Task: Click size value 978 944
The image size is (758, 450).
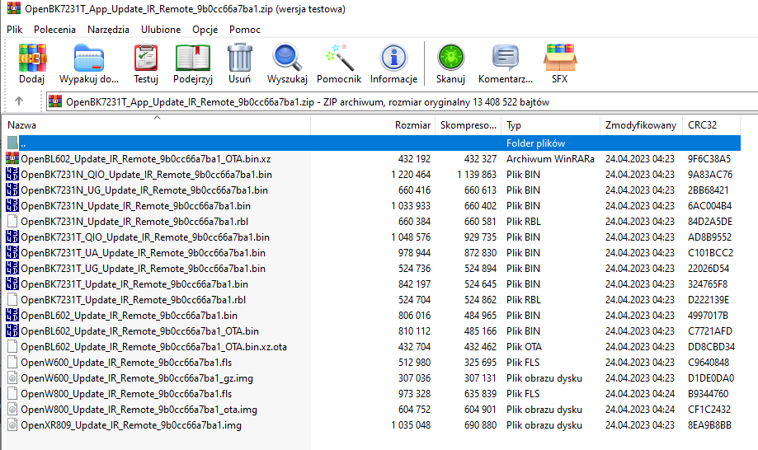Action: coord(414,253)
